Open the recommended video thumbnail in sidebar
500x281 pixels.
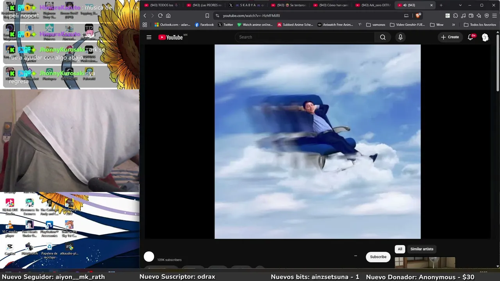[425, 262]
